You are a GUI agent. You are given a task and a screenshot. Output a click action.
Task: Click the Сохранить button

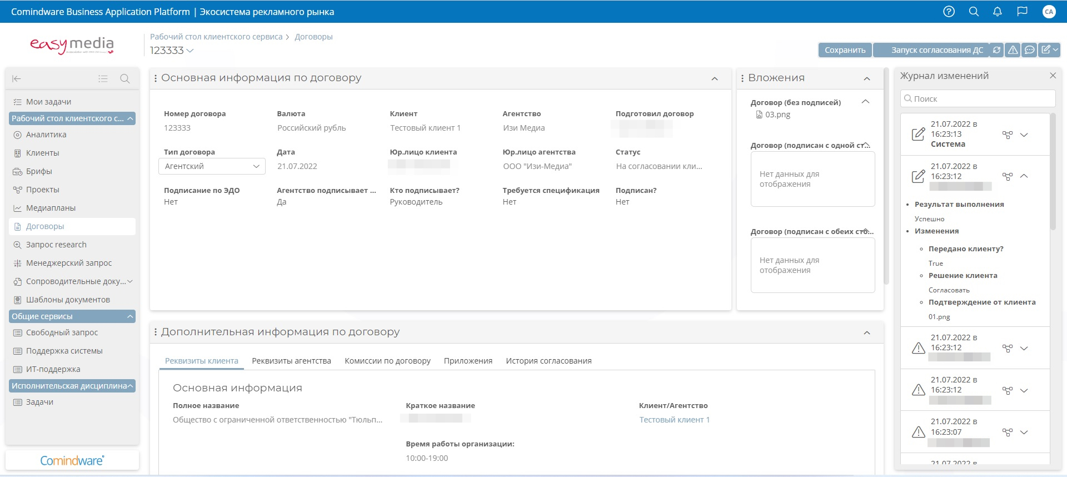(x=845, y=50)
